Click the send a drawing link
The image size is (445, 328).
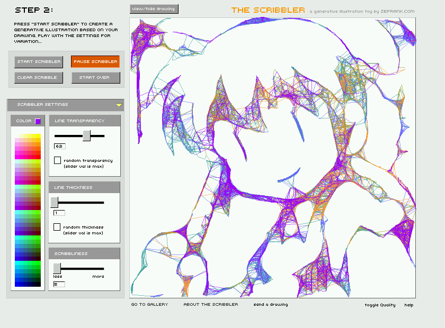(x=271, y=305)
